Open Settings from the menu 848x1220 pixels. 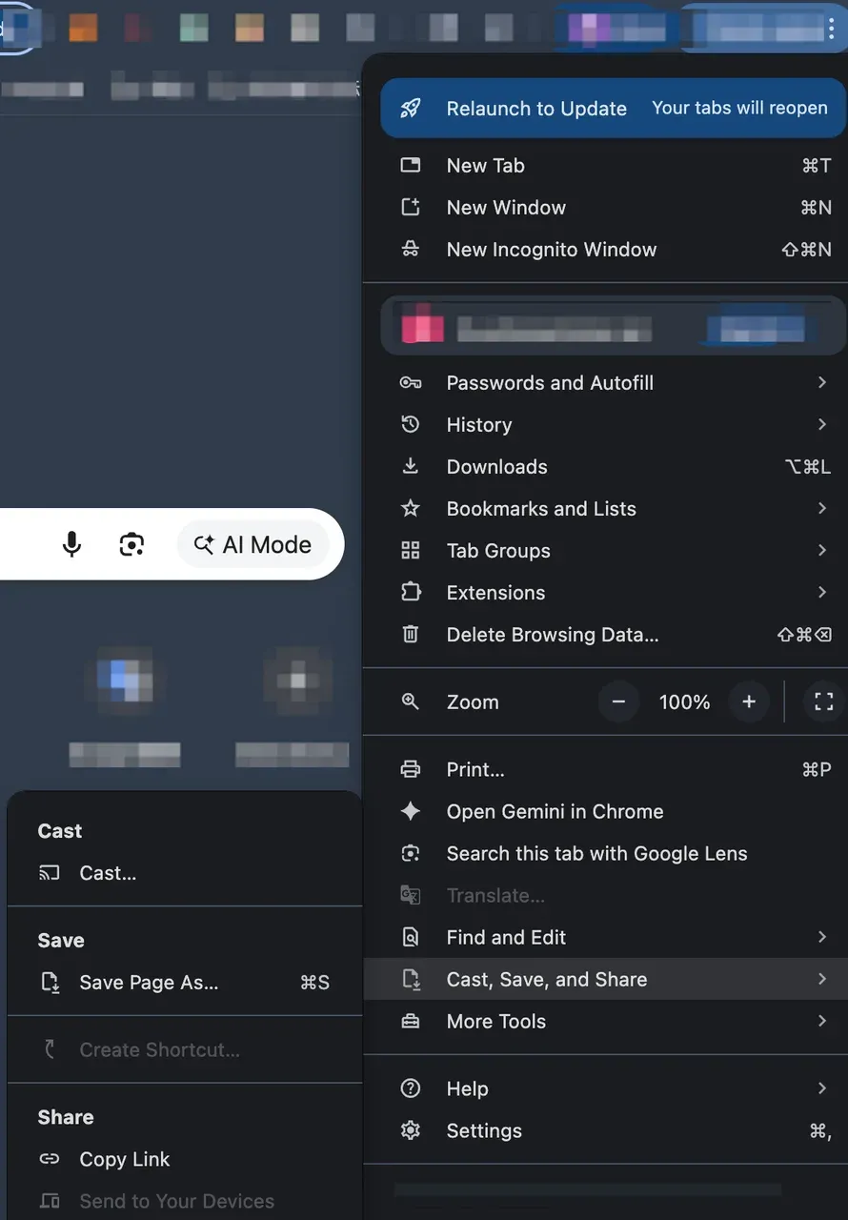[x=606, y=1131]
